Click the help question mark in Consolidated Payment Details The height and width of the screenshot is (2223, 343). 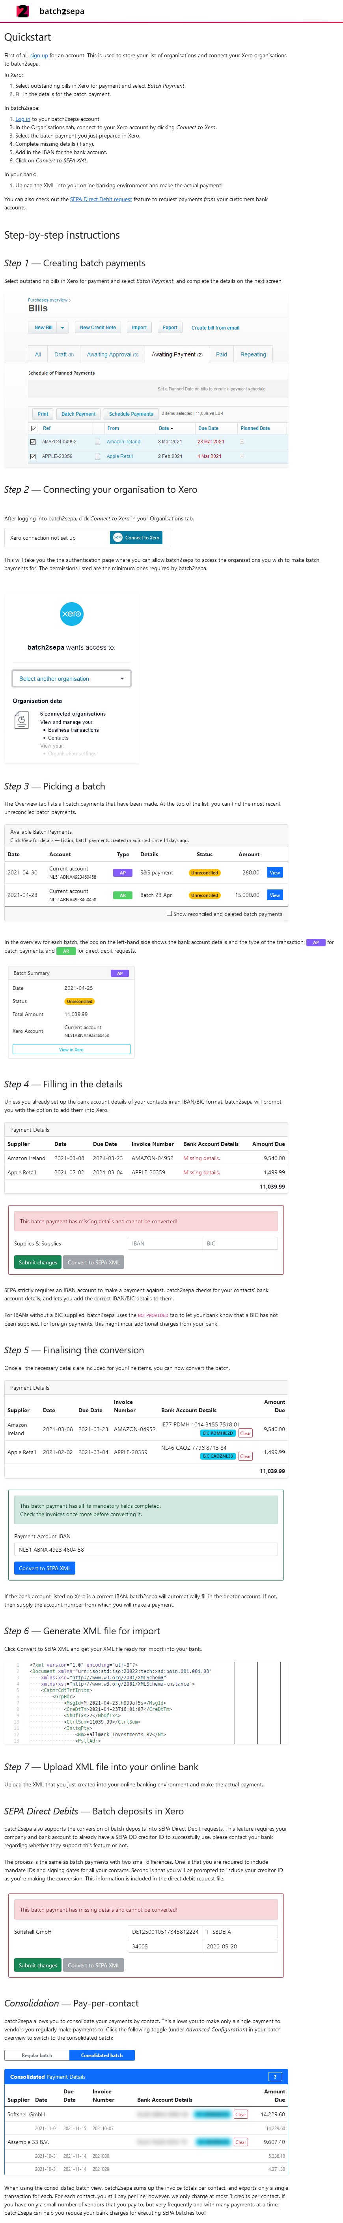click(x=275, y=2076)
